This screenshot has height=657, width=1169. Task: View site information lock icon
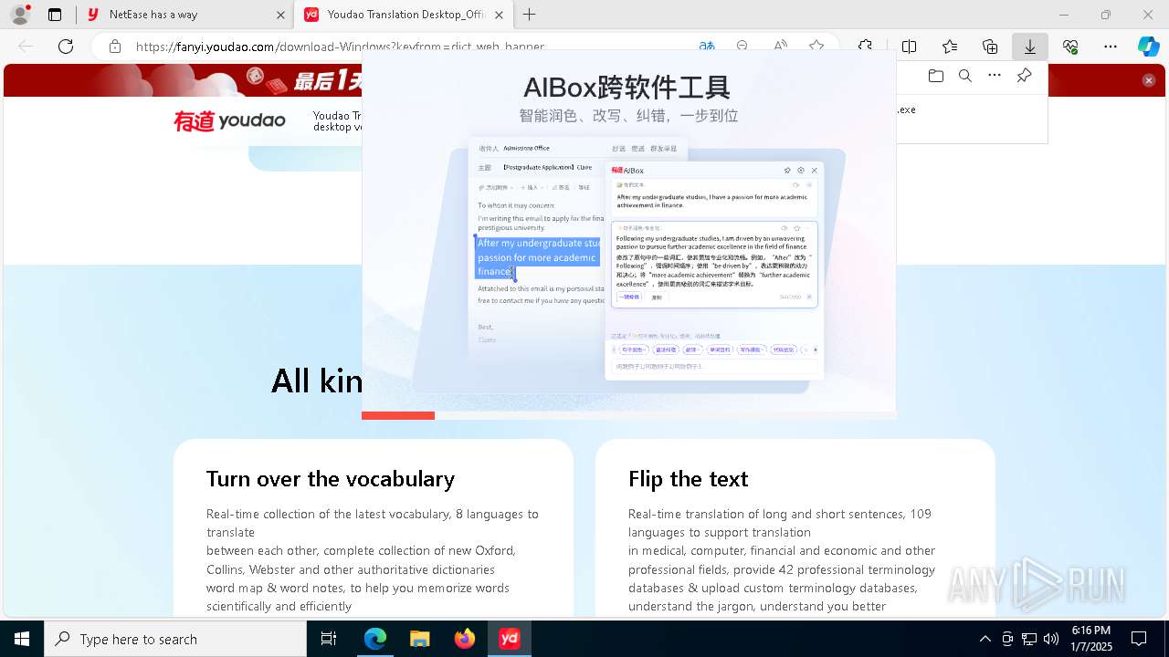point(115,47)
